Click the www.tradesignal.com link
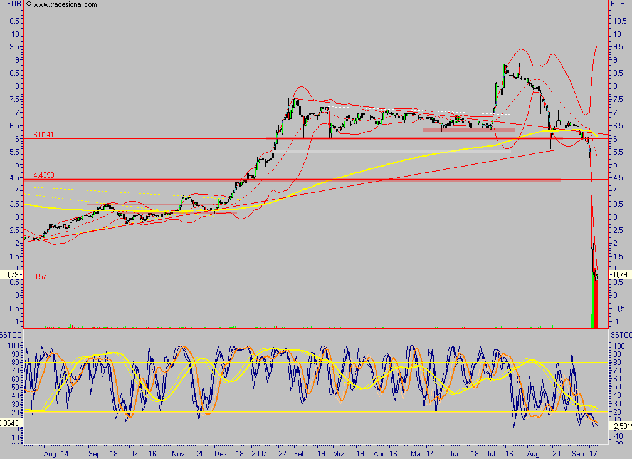 (65, 4)
